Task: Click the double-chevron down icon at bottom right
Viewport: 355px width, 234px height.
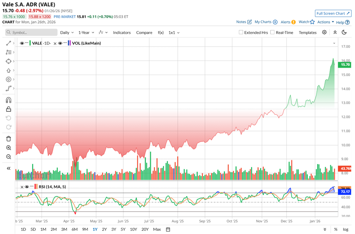Action: [x=325, y=229]
